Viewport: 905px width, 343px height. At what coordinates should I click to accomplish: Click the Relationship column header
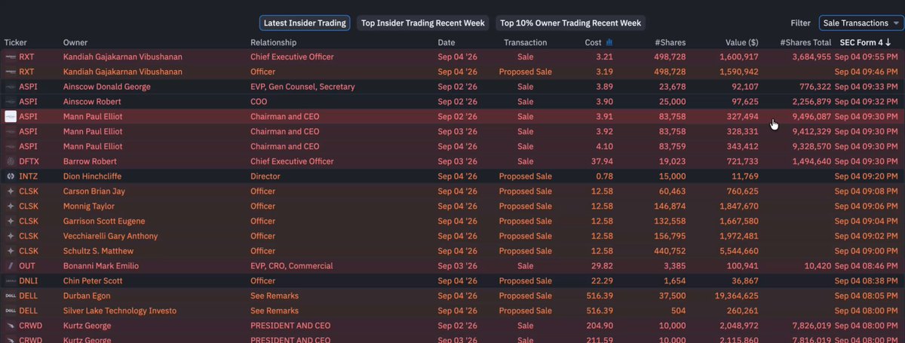(273, 43)
